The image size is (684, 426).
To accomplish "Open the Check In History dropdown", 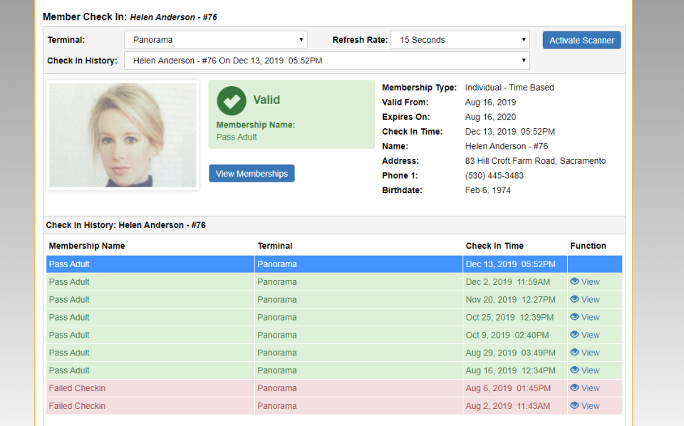I will [x=326, y=61].
